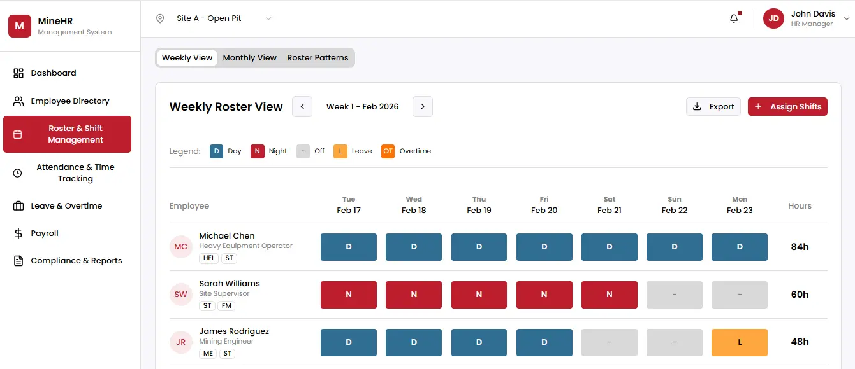Click the JD user avatar
The height and width of the screenshot is (369, 855).
coord(773,18)
